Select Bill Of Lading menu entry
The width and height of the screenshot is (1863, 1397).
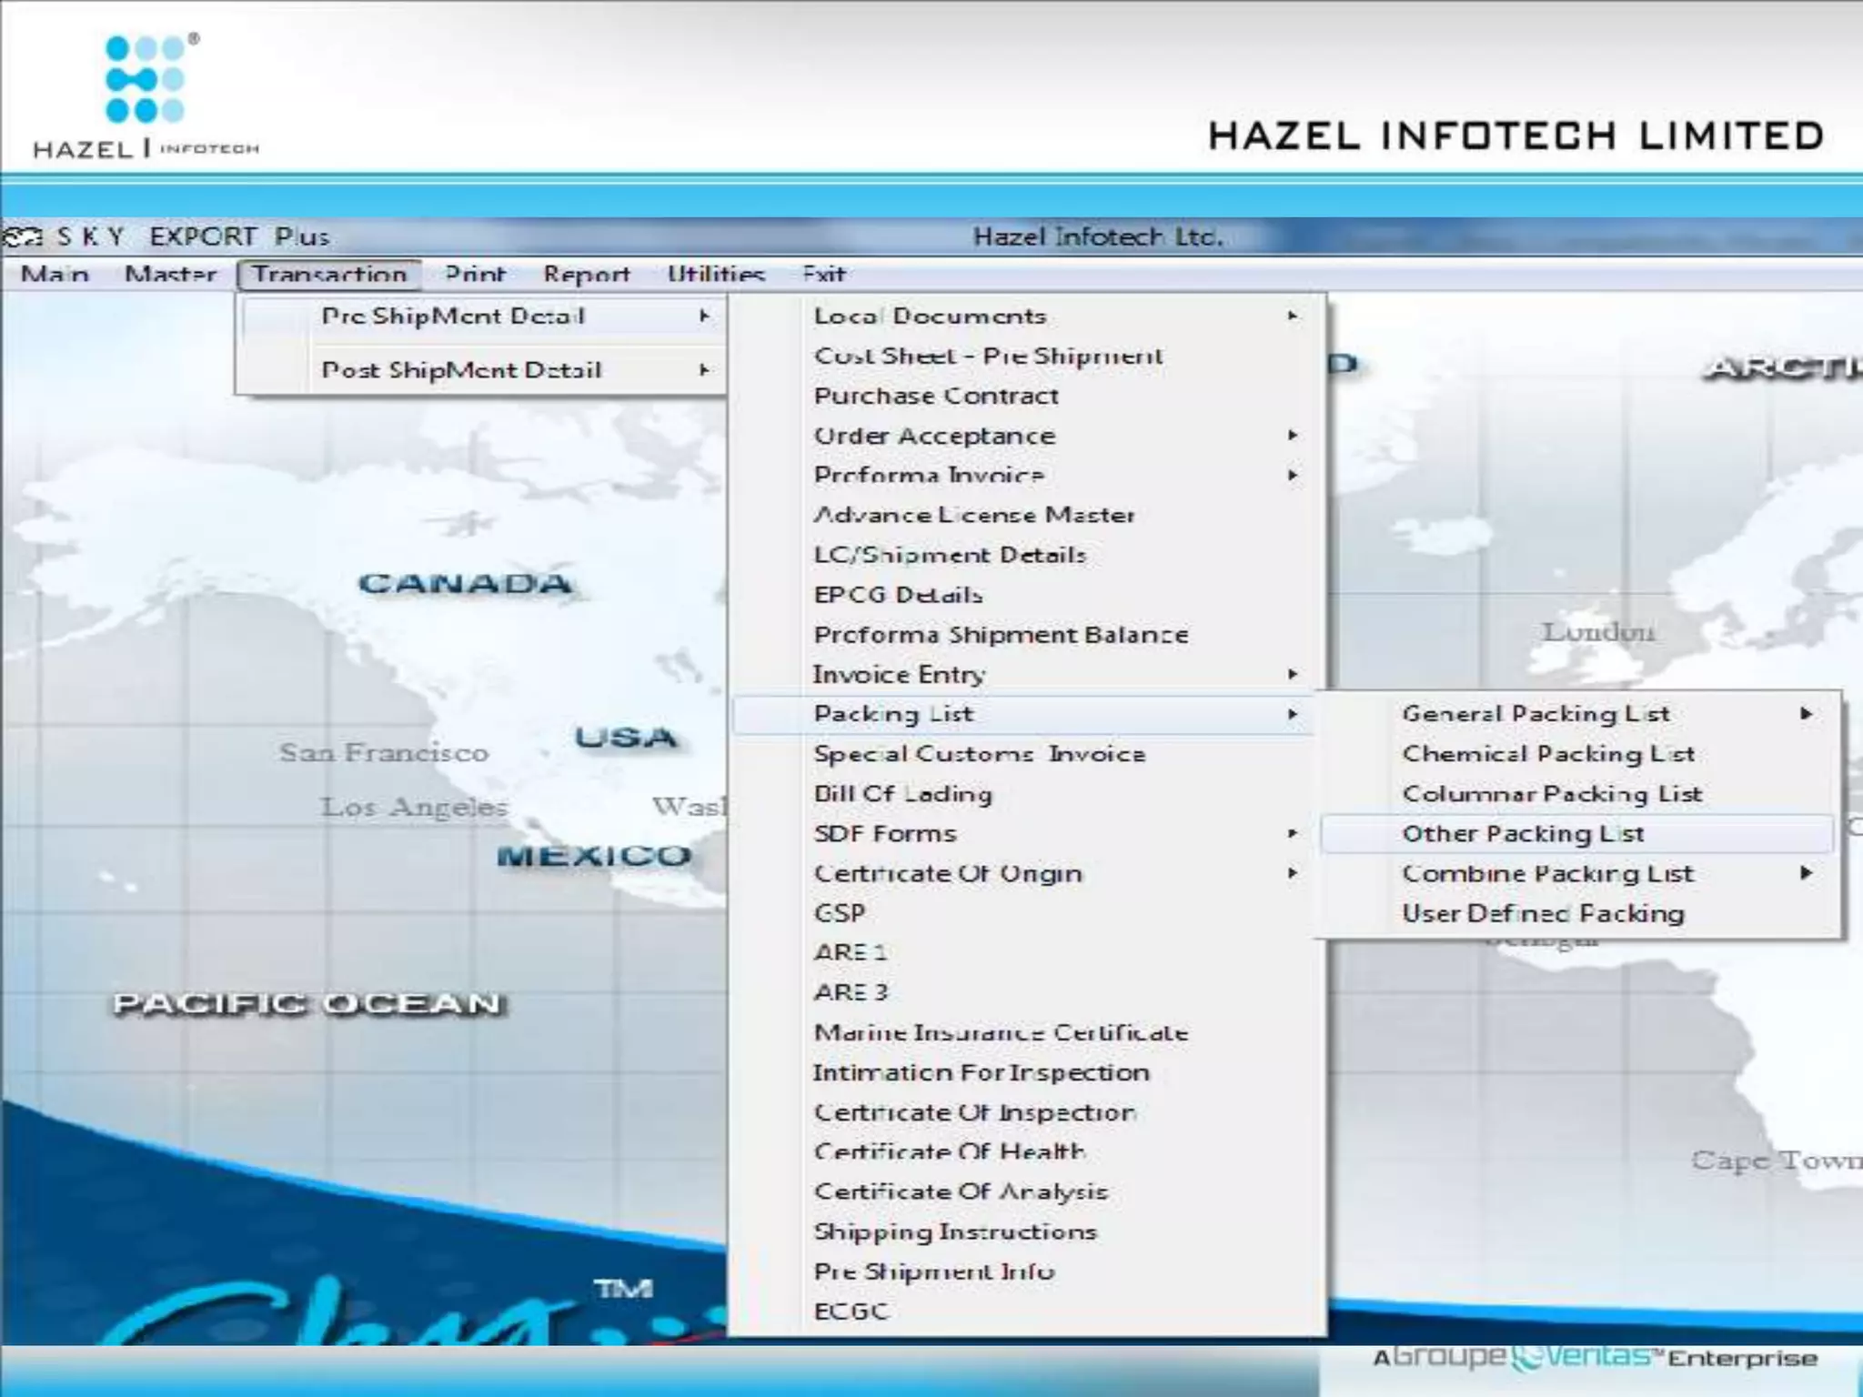(902, 794)
